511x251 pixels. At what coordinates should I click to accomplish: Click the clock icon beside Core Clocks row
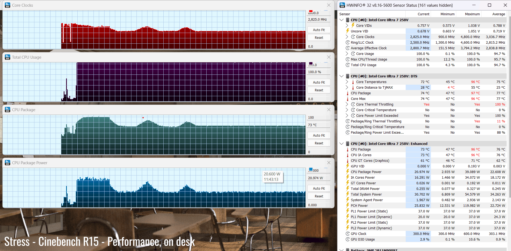coord(353,37)
